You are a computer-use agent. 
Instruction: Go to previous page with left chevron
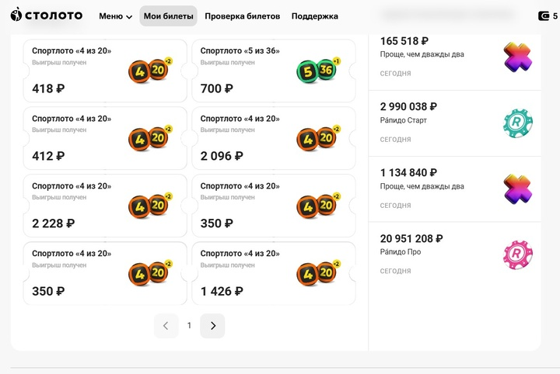[166, 326]
